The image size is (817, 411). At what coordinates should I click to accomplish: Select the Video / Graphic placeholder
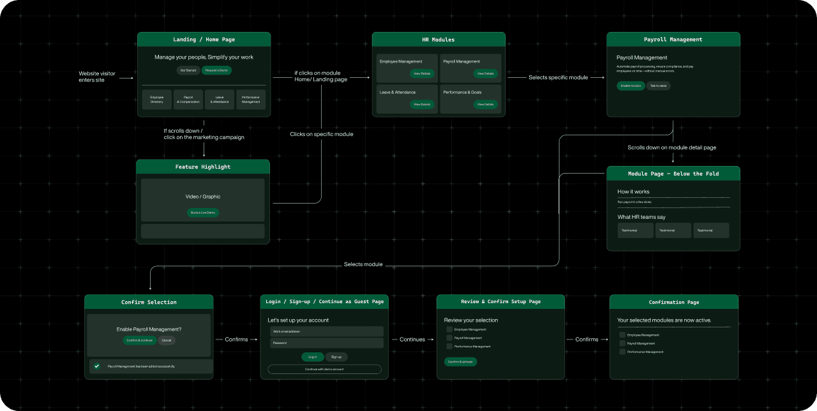coord(203,200)
